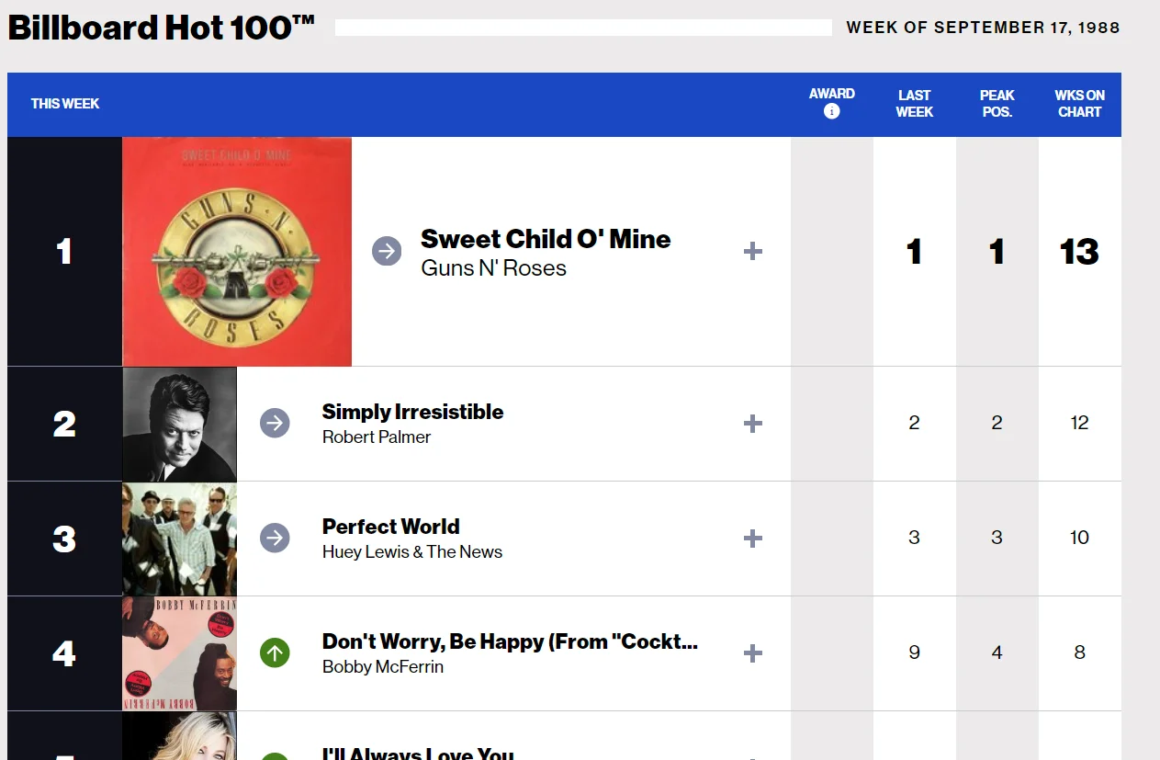Click the Award info icon
Viewport: 1160px width, 760px height.
point(832,111)
